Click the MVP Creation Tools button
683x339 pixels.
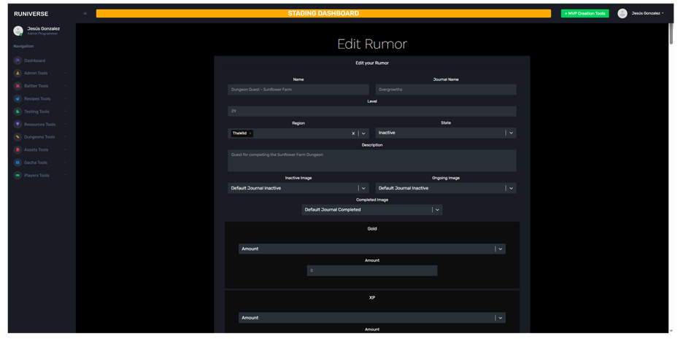coord(584,13)
